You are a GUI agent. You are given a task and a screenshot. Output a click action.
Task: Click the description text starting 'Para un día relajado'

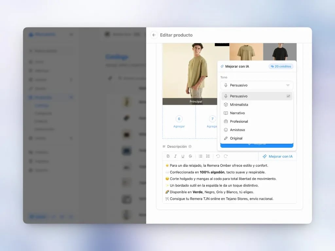(219, 165)
